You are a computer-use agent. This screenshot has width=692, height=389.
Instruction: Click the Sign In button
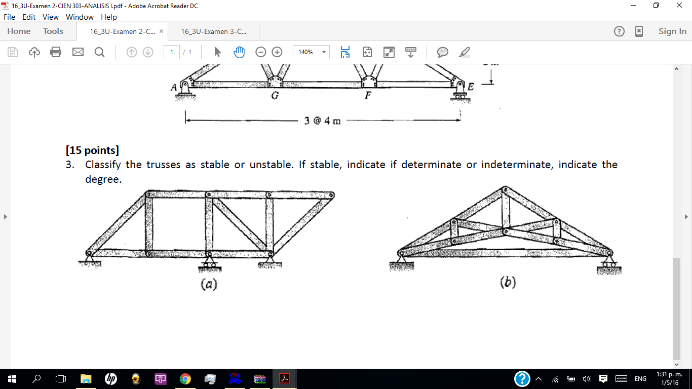672,31
